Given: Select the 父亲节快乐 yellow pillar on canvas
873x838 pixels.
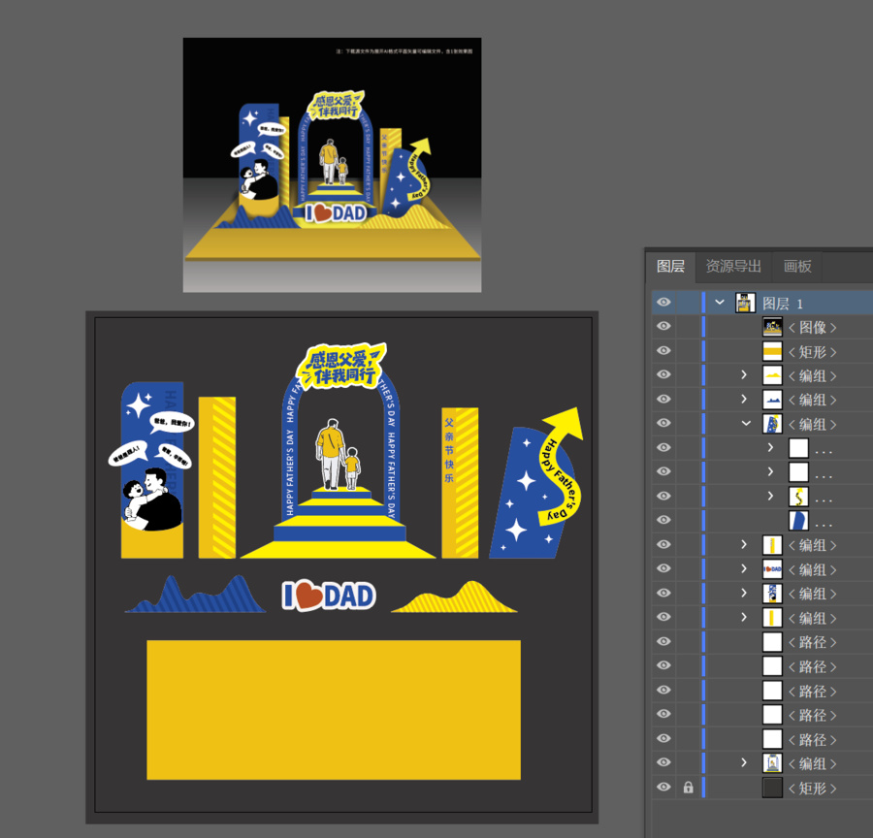Looking at the screenshot, I should (460, 483).
